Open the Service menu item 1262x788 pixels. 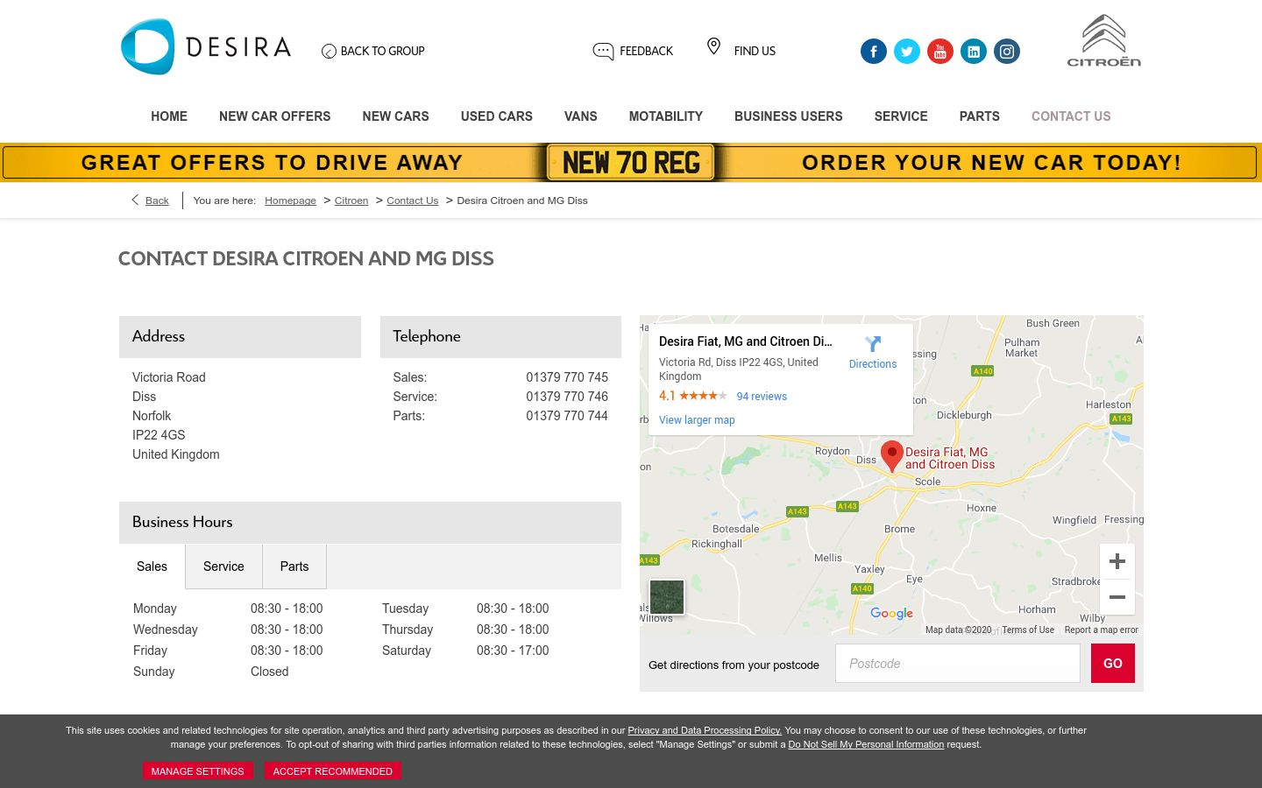901,116
